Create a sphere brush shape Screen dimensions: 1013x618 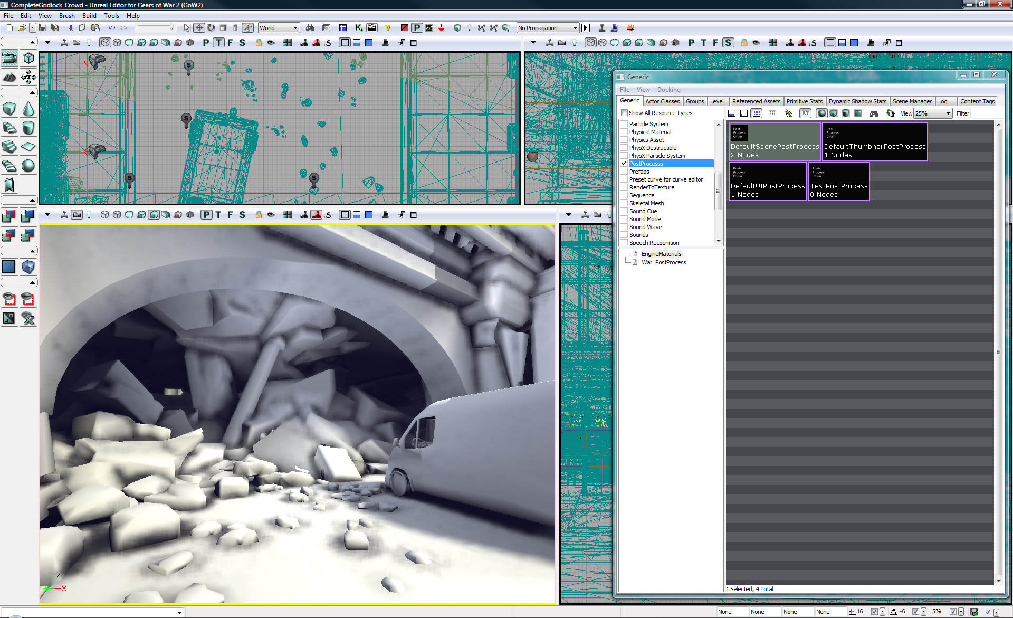28,166
